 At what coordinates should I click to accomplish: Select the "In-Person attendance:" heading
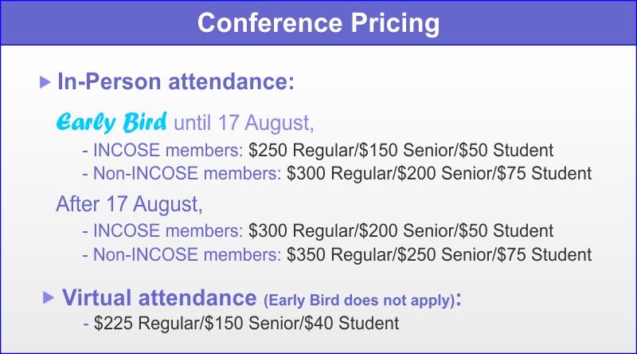[x=176, y=81]
